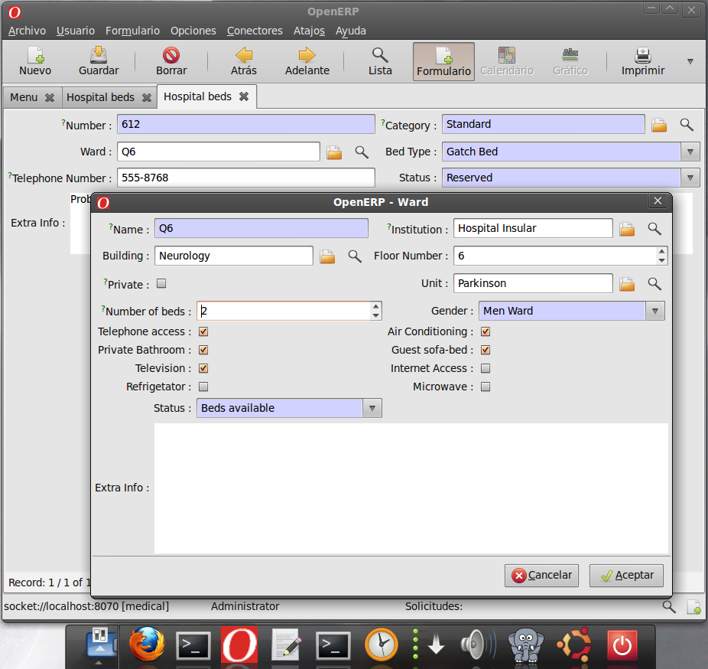Enable the Internet Access checkbox
Screen dimensions: 708x669
pos(485,368)
